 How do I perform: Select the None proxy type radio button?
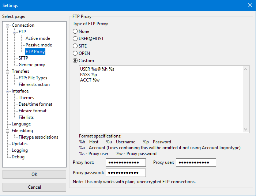[x=75, y=31]
